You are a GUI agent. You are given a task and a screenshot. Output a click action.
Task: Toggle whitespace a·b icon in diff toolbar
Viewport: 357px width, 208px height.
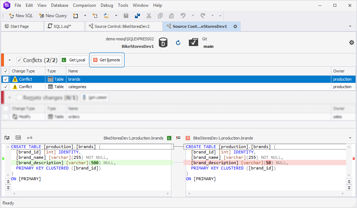[x=30, y=137]
